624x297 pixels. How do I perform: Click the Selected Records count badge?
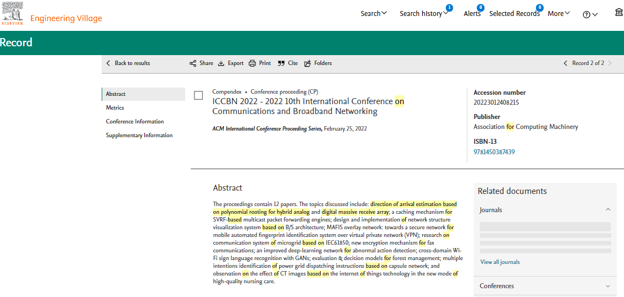click(x=539, y=7)
